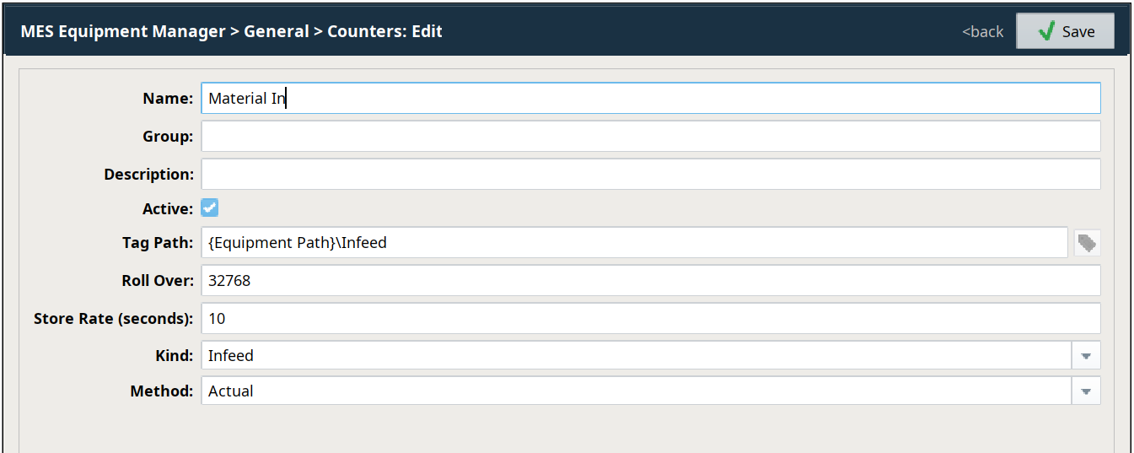Click the Store Rate seconds field
Screen dimensions: 1134x453
pos(649,318)
